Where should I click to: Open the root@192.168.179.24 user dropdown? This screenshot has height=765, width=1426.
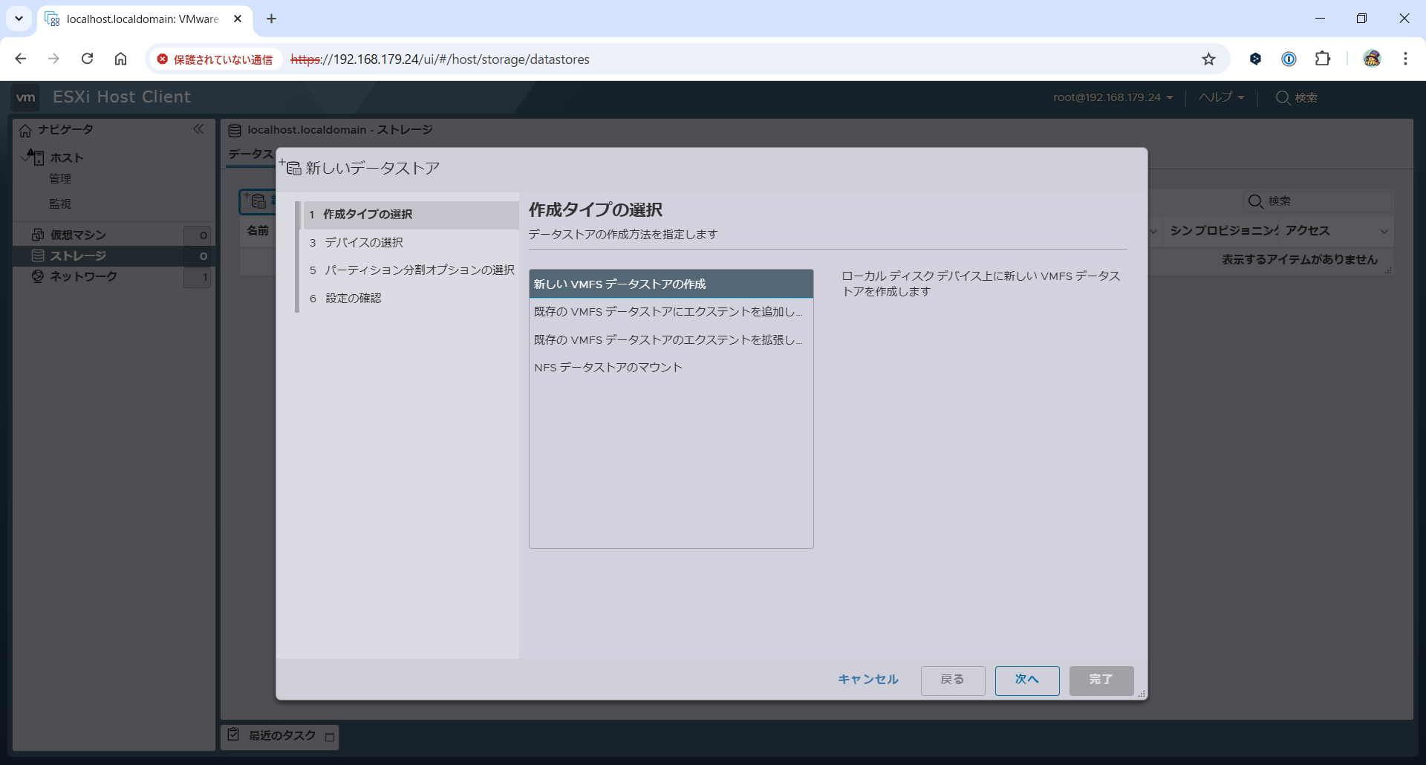click(x=1113, y=97)
